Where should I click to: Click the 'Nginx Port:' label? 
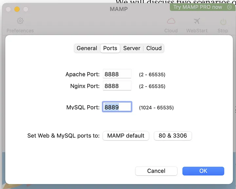click(x=85, y=86)
